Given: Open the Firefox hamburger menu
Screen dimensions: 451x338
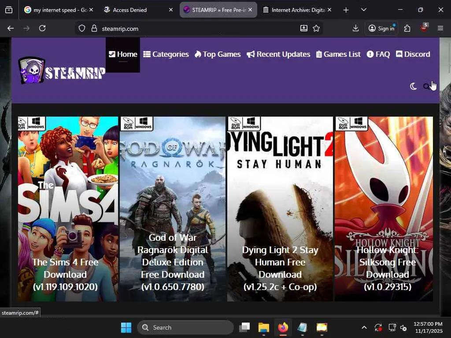Looking at the screenshot, I should (x=440, y=28).
